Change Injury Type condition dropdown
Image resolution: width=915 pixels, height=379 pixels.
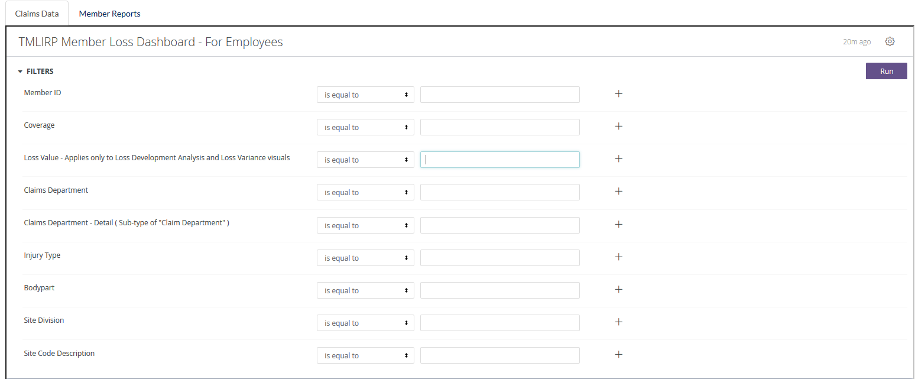coord(365,258)
